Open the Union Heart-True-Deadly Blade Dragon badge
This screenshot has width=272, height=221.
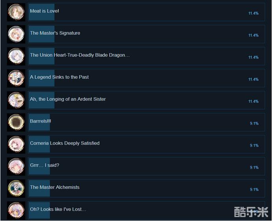coord(16,56)
